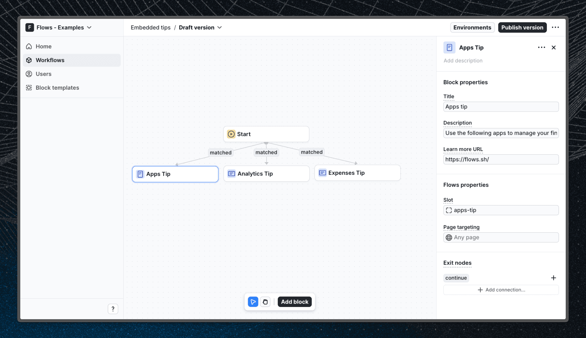Activate the hand pan tool

pyautogui.click(x=265, y=302)
